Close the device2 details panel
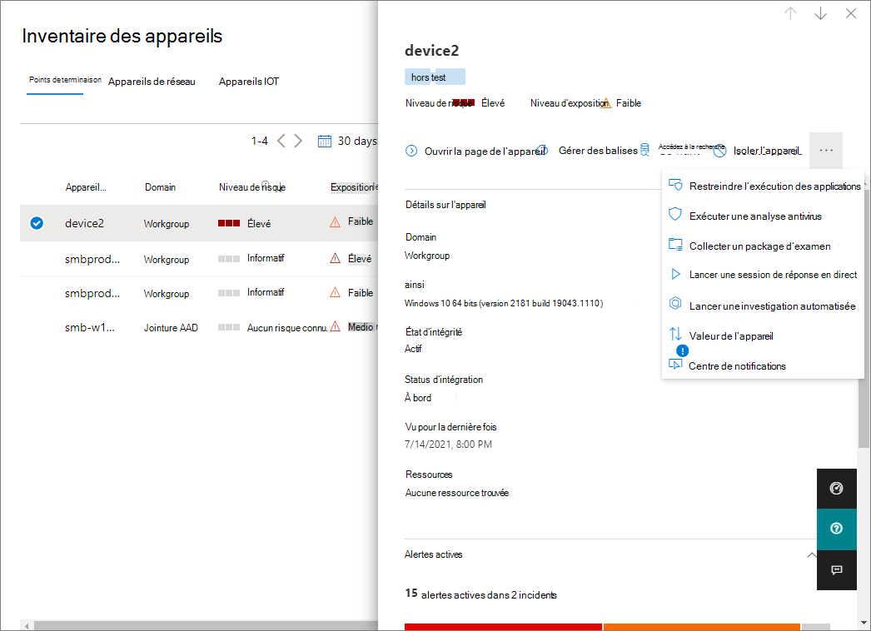This screenshot has height=631, width=871. [x=850, y=14]
